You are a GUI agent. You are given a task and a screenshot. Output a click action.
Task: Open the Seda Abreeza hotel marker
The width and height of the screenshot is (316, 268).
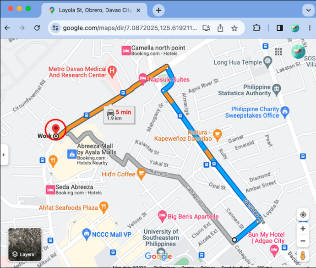(50, 190)
